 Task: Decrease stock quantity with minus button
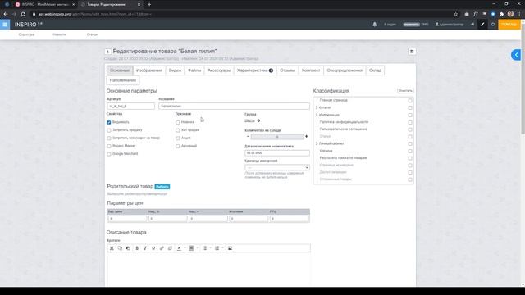click(248, 137)
